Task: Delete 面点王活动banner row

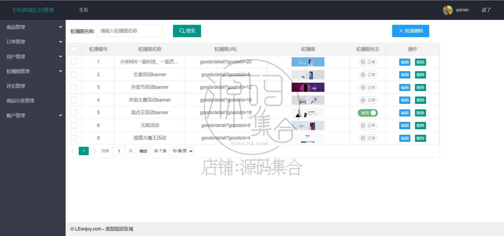Action: pyautogui.click(x=421, y=113)
